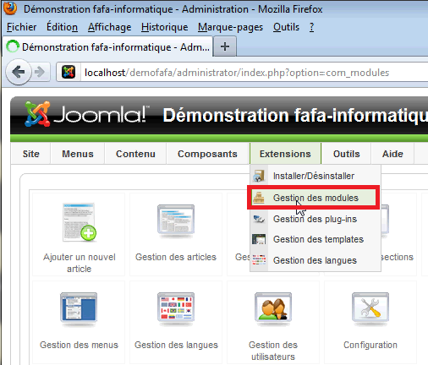Expand the Contenu menu in Joomla
The height and width of the screenshot is (365, 428).
coord(135,154)
